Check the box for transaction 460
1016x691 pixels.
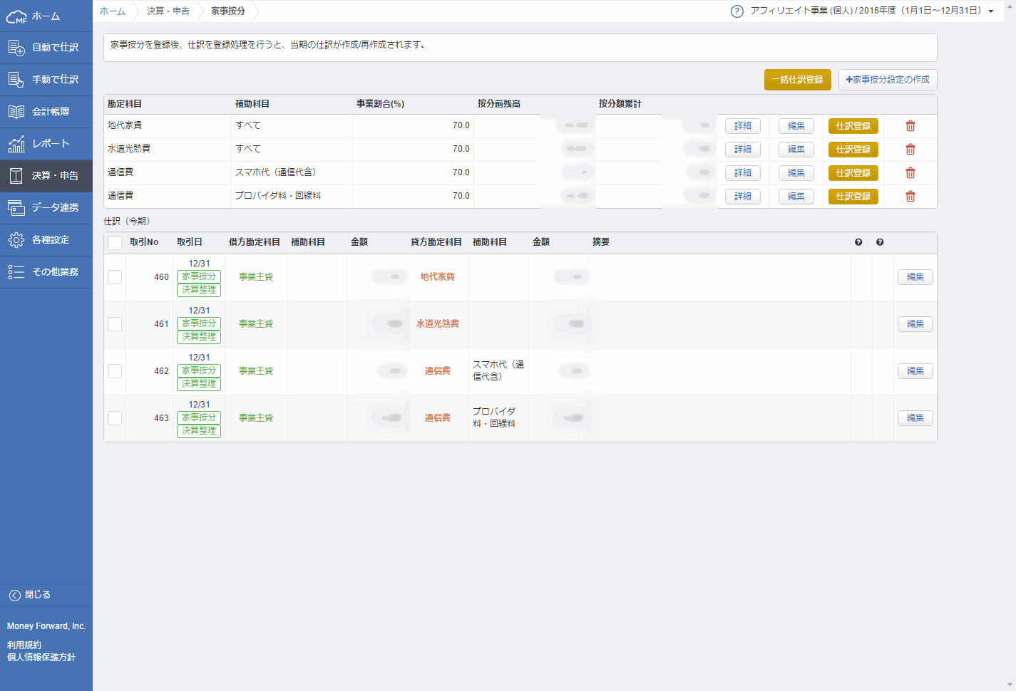point(115,277)
